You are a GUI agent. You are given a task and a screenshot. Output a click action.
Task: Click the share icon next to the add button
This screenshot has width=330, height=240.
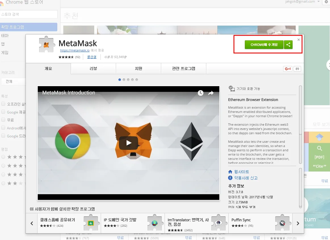(x=288, y=45)
